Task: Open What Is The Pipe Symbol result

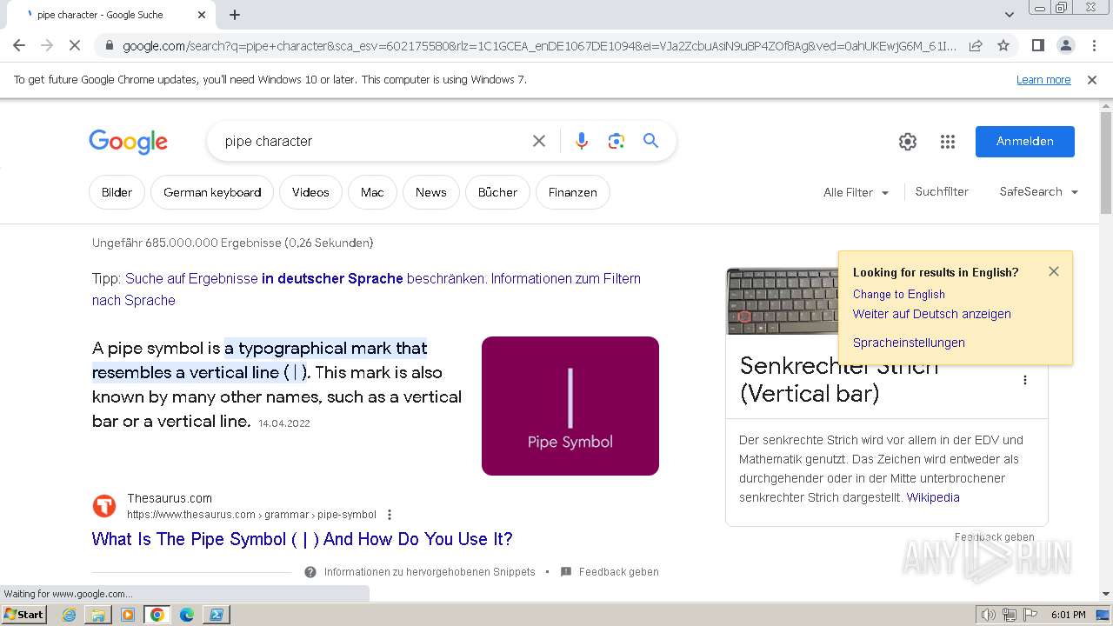Action: tap(303, 539)
